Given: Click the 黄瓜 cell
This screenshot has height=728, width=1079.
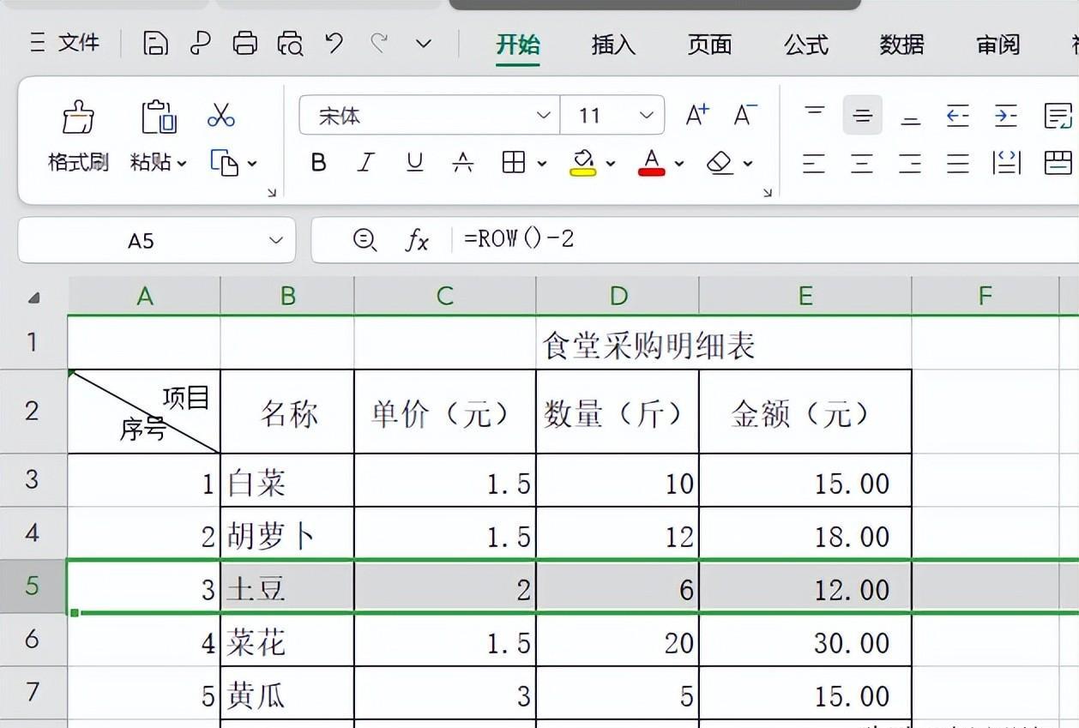Looking at the screenshot, I should (x=287, y=695).
